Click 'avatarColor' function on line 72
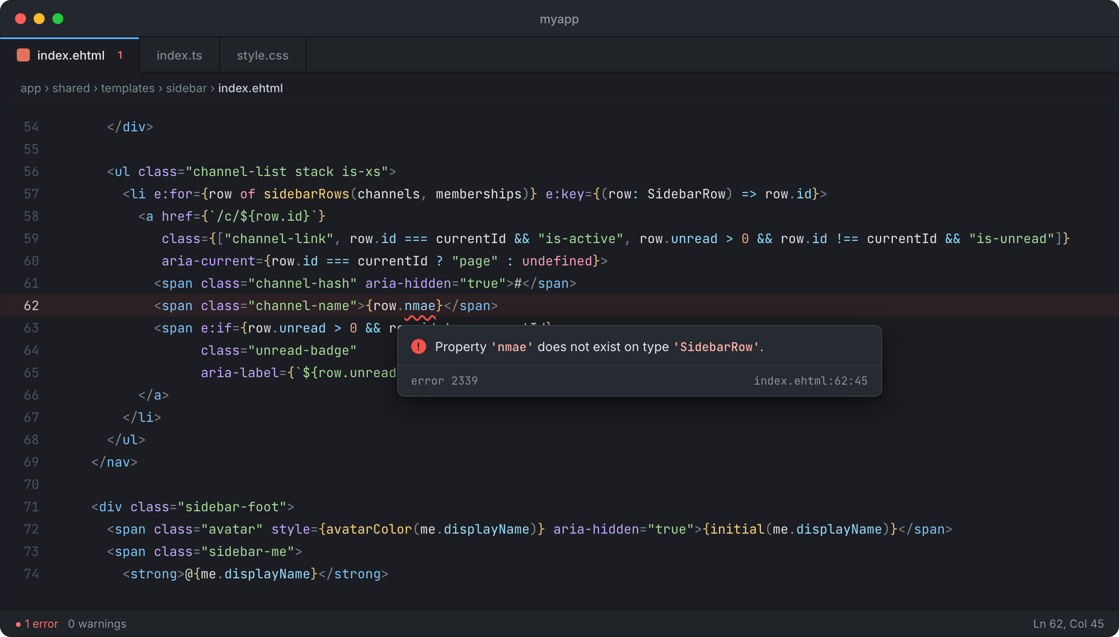Image resolution: width=1119 pixels, height=637 pixels. pos(369,529)
